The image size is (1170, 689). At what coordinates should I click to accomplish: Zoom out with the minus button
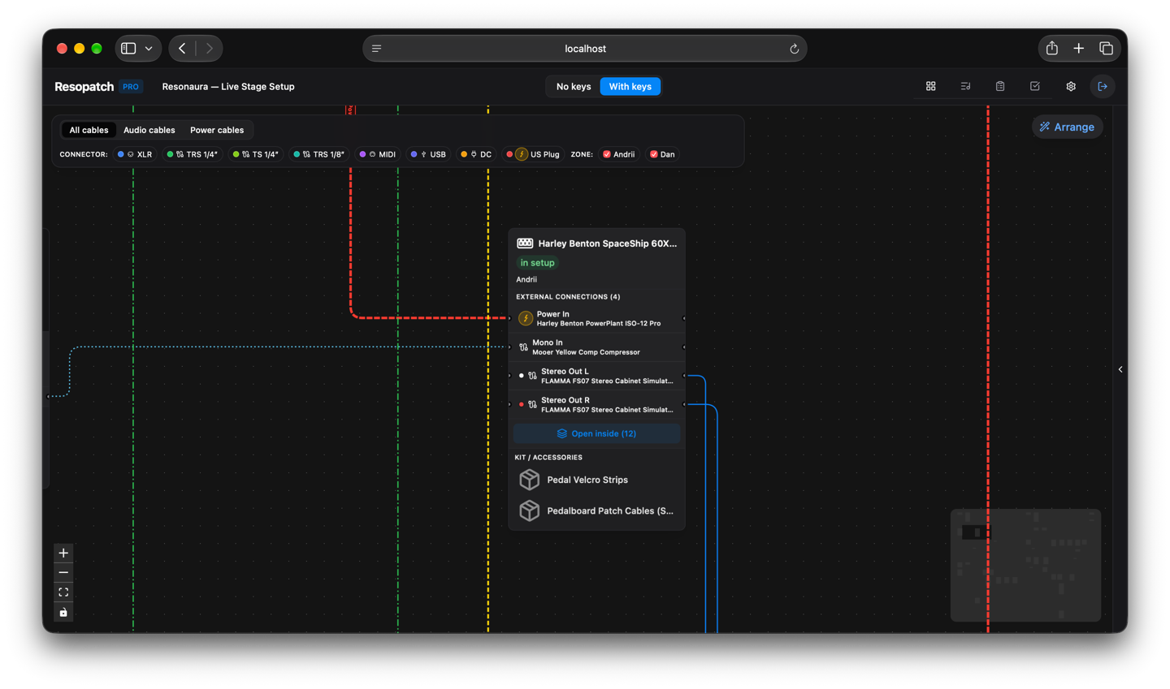tap(63, 573)
